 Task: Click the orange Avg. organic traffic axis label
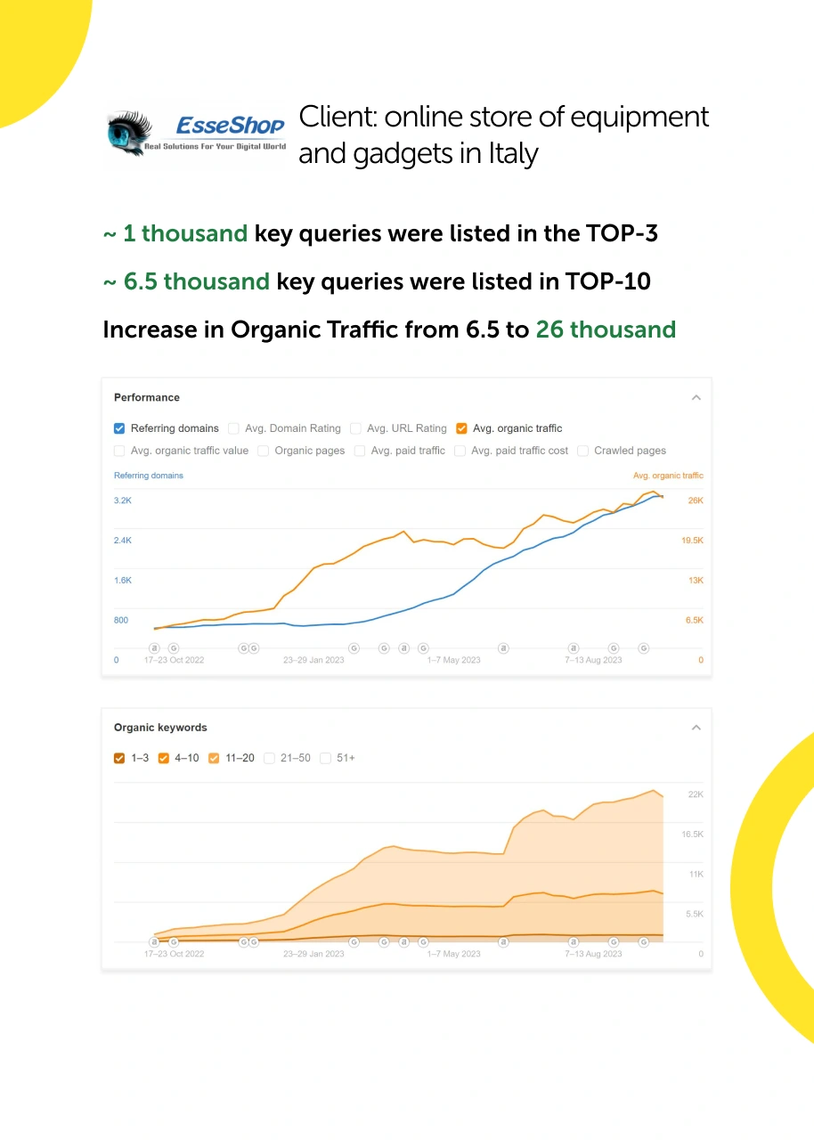click(x=668, y=476)
